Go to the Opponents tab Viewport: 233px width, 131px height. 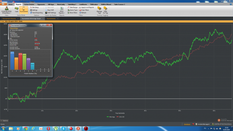(41, 4)
